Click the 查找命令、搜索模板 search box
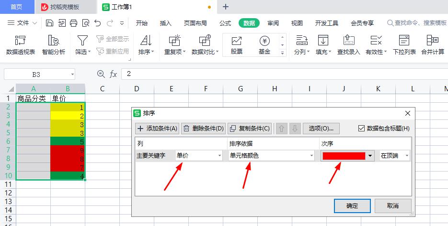This screenshot has height=226, width=448. click(x=417, y=23)
